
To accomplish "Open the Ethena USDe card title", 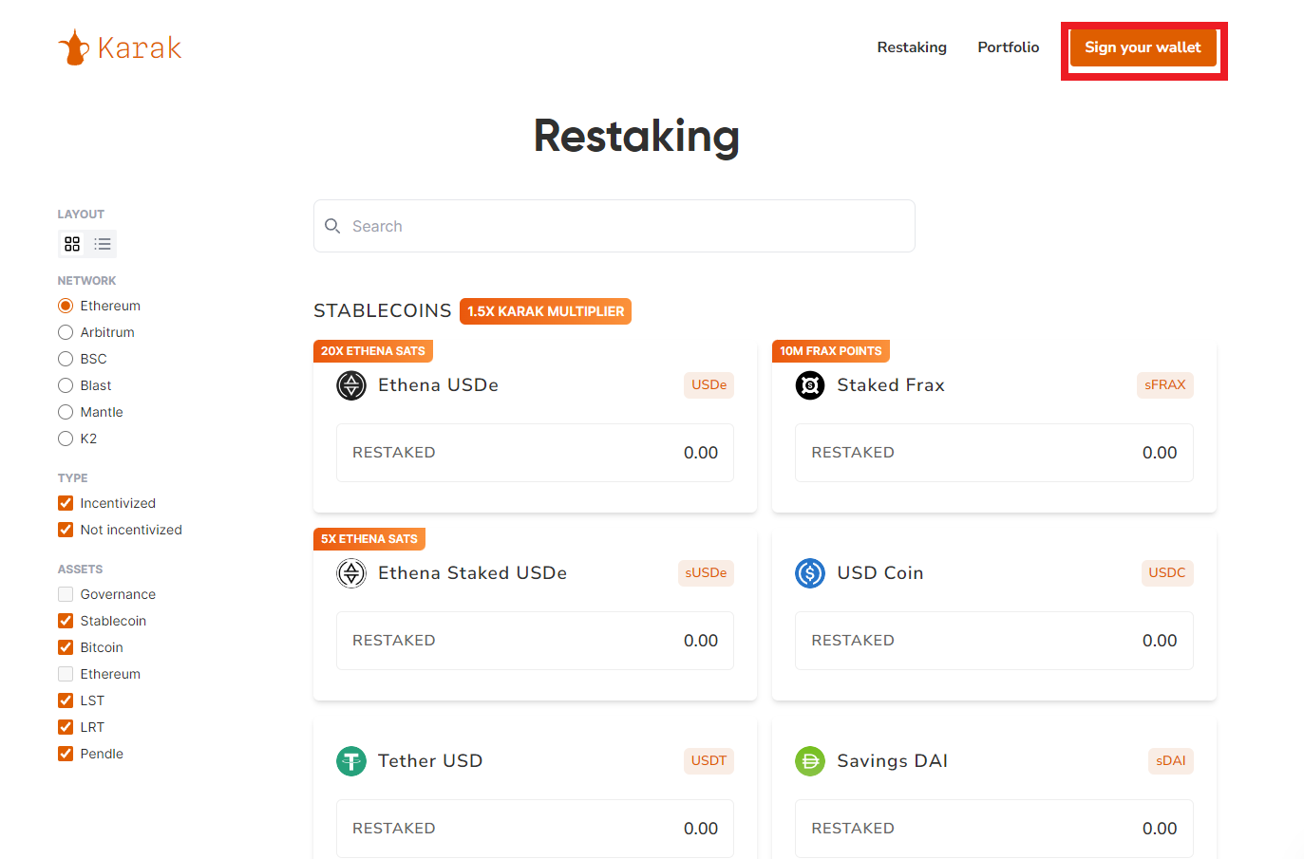I will tap(438, 385).
